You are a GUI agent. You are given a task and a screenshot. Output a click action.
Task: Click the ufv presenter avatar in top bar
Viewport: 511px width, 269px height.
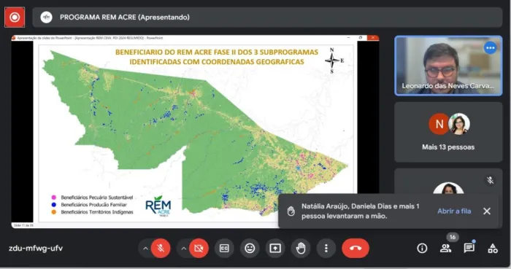(x=46, y=17)
